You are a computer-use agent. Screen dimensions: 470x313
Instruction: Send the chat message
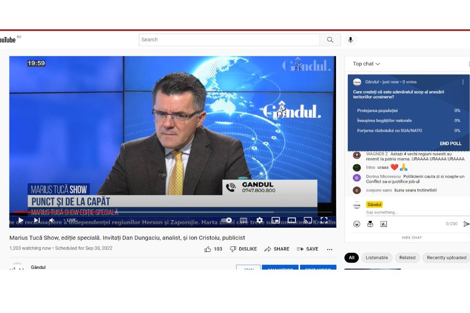tap(466, 224)
